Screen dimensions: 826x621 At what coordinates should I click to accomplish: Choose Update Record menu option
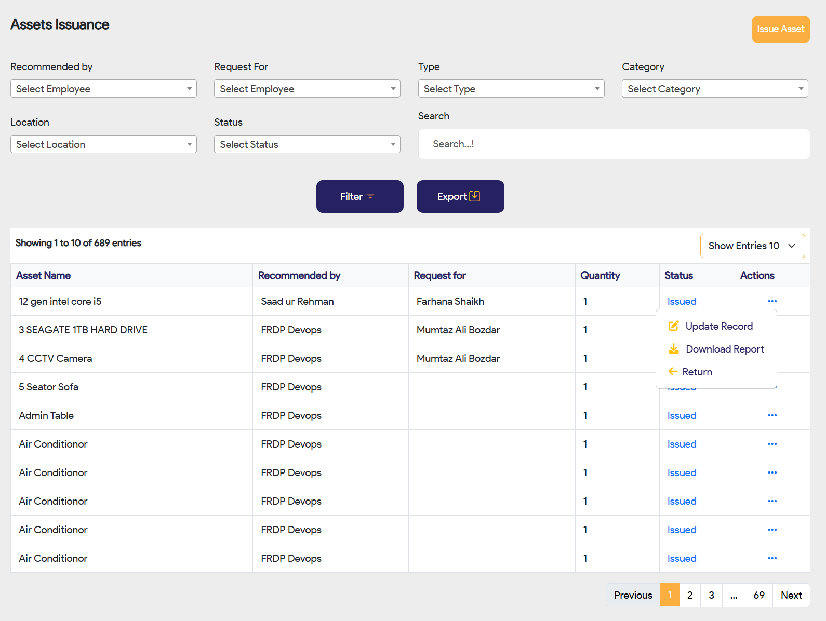719,326
